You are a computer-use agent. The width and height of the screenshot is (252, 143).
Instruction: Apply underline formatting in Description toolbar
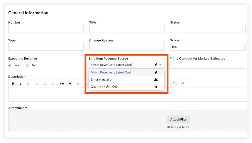click(x=28, y=84)
